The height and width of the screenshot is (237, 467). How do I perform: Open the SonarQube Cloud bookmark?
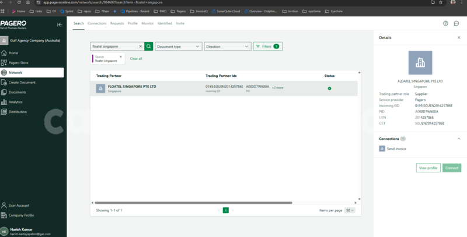[226, 11]
